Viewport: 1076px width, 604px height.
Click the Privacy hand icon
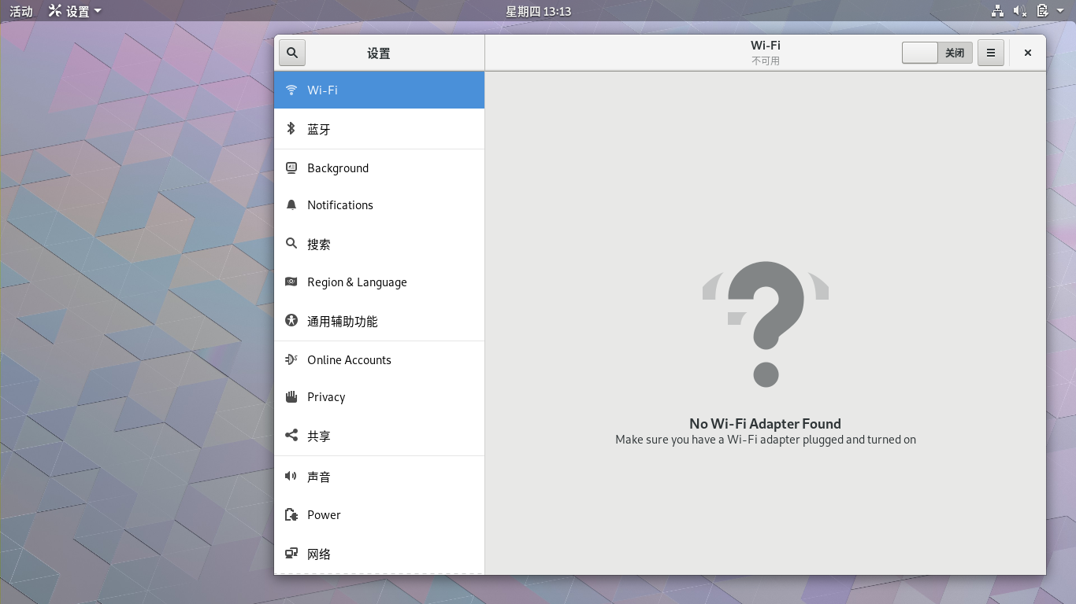coord(291,397)
